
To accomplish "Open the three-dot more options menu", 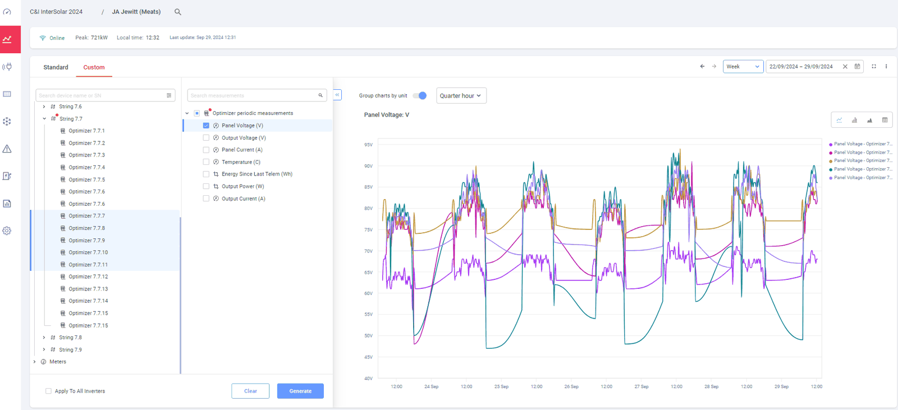I will [x=886, y=66].
